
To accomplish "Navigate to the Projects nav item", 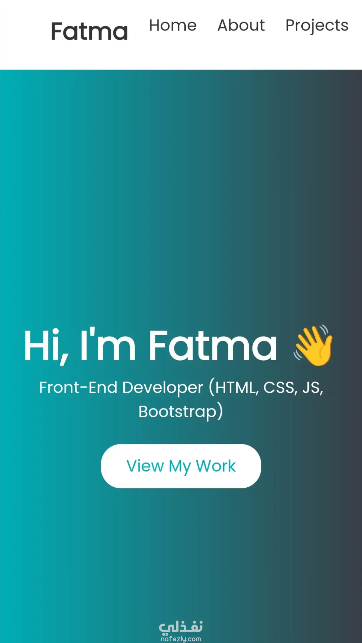I will pos(317,26).
